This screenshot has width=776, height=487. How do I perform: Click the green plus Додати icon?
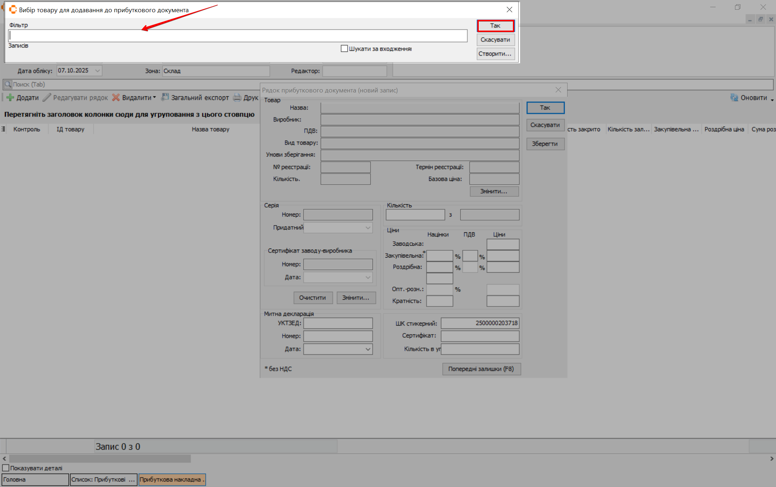click(10, 97)
